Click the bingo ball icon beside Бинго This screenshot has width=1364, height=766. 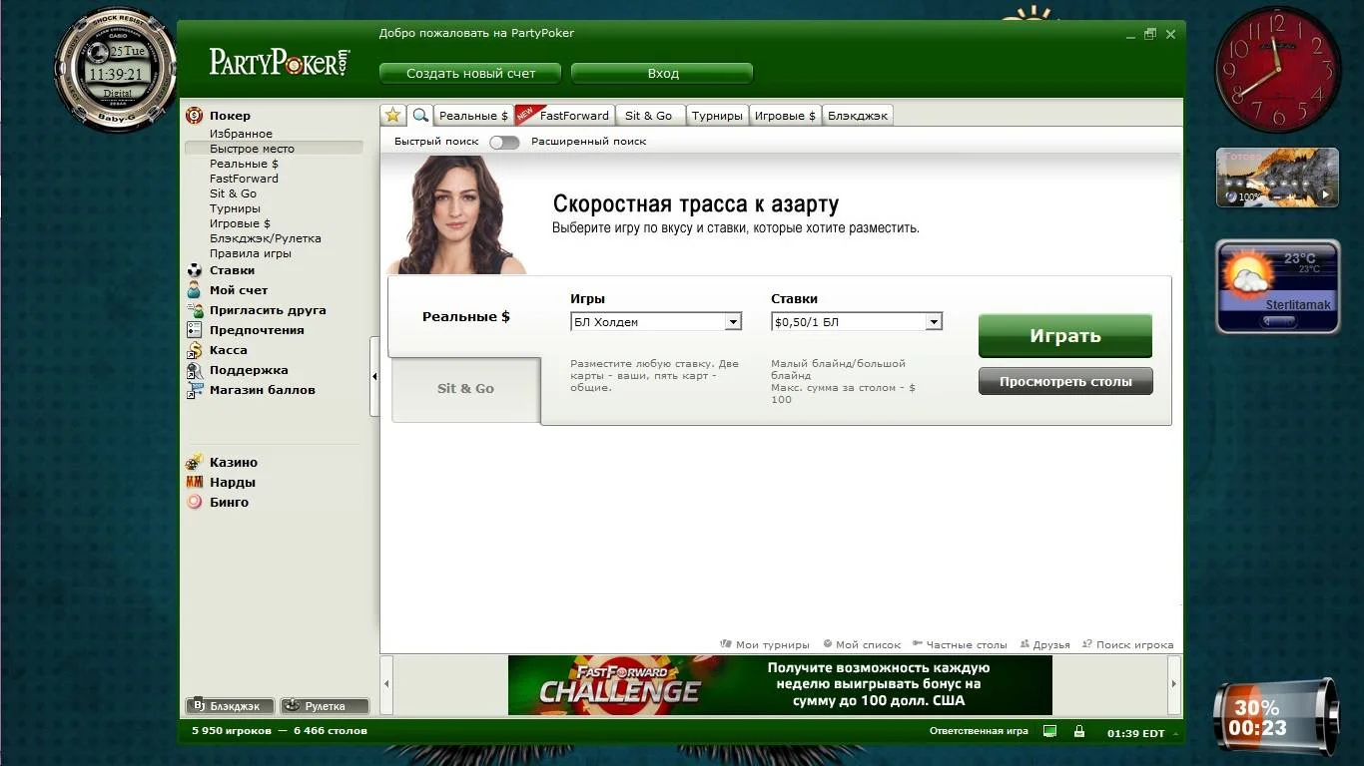[194, 503]
